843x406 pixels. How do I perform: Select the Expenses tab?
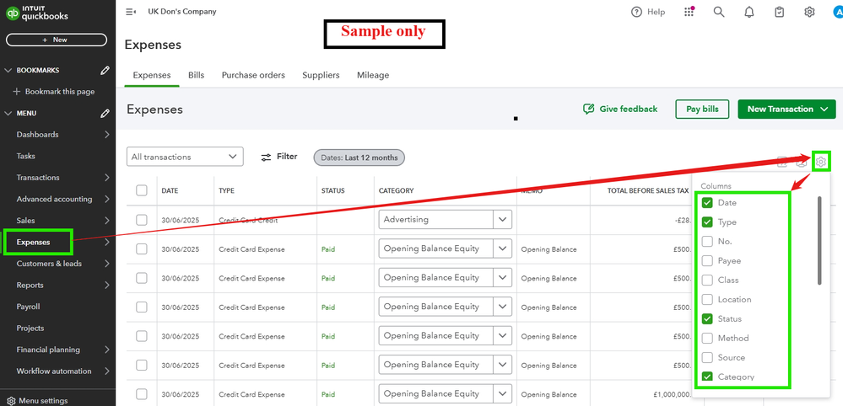coord(152,75)
